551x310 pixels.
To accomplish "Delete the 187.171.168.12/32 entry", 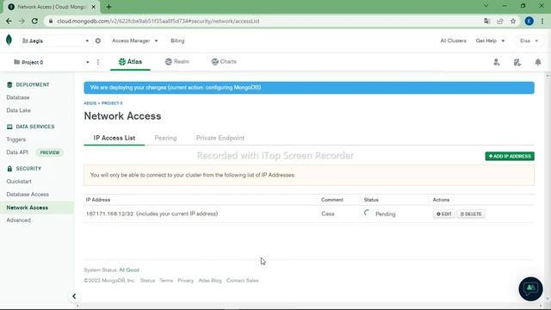I will pyautogui.click(x=471, y=214).
